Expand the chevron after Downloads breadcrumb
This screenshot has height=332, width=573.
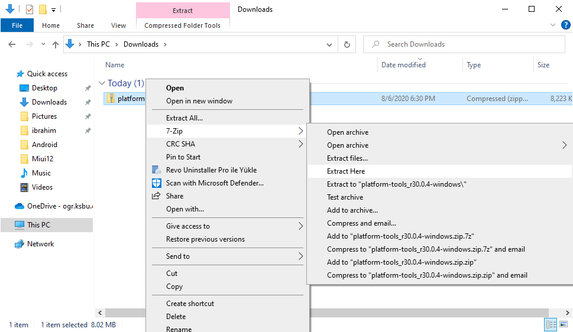click(x=165, y=44)
